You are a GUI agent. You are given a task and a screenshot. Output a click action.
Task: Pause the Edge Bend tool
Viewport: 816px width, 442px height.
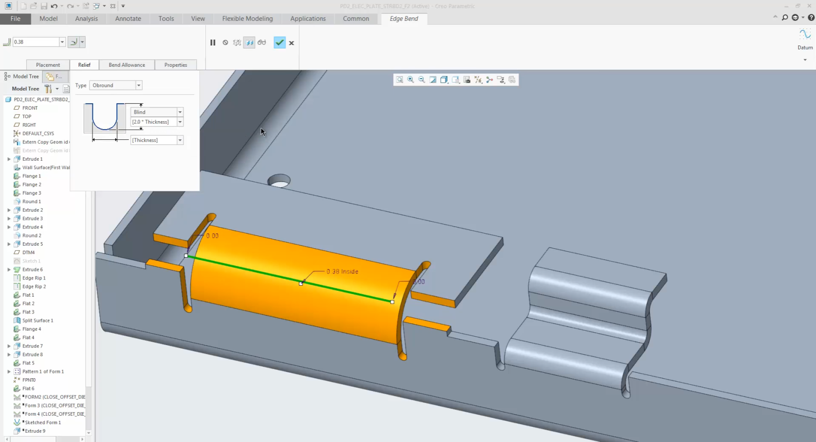pyautogui.click(x=213, y=43)
